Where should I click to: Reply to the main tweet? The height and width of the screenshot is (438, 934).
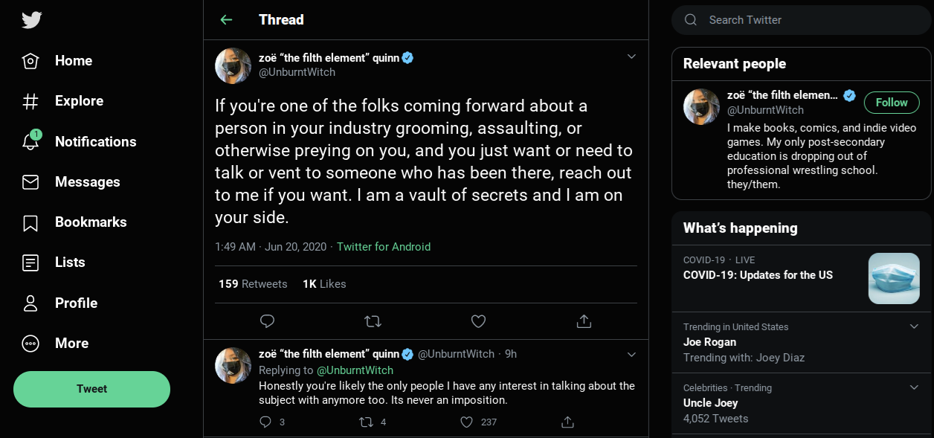(267, 321)
